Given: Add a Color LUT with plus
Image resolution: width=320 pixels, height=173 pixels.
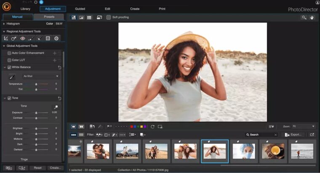Looking at the screenshot, I should pyautogui.click(x=54, y=60).
